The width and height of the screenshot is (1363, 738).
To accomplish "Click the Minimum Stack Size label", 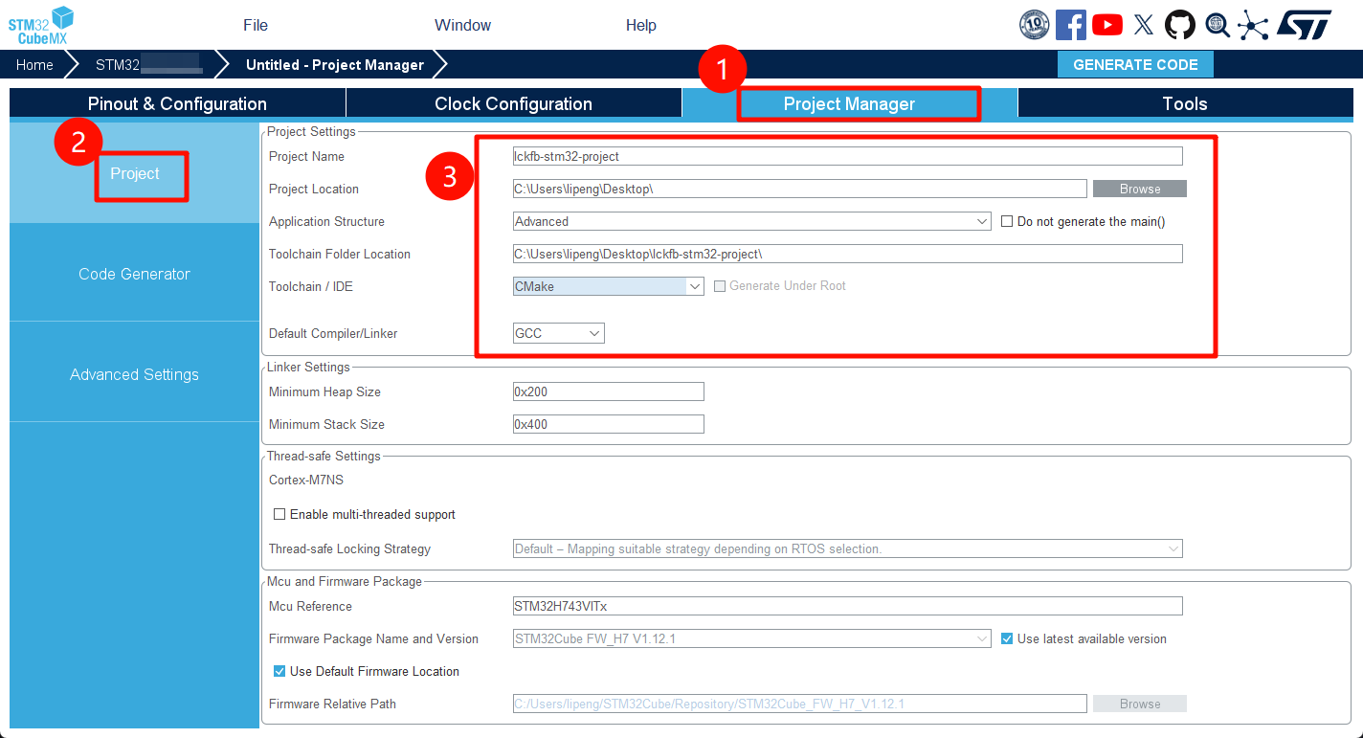I will pyautogui.click(x=326, y=424).
